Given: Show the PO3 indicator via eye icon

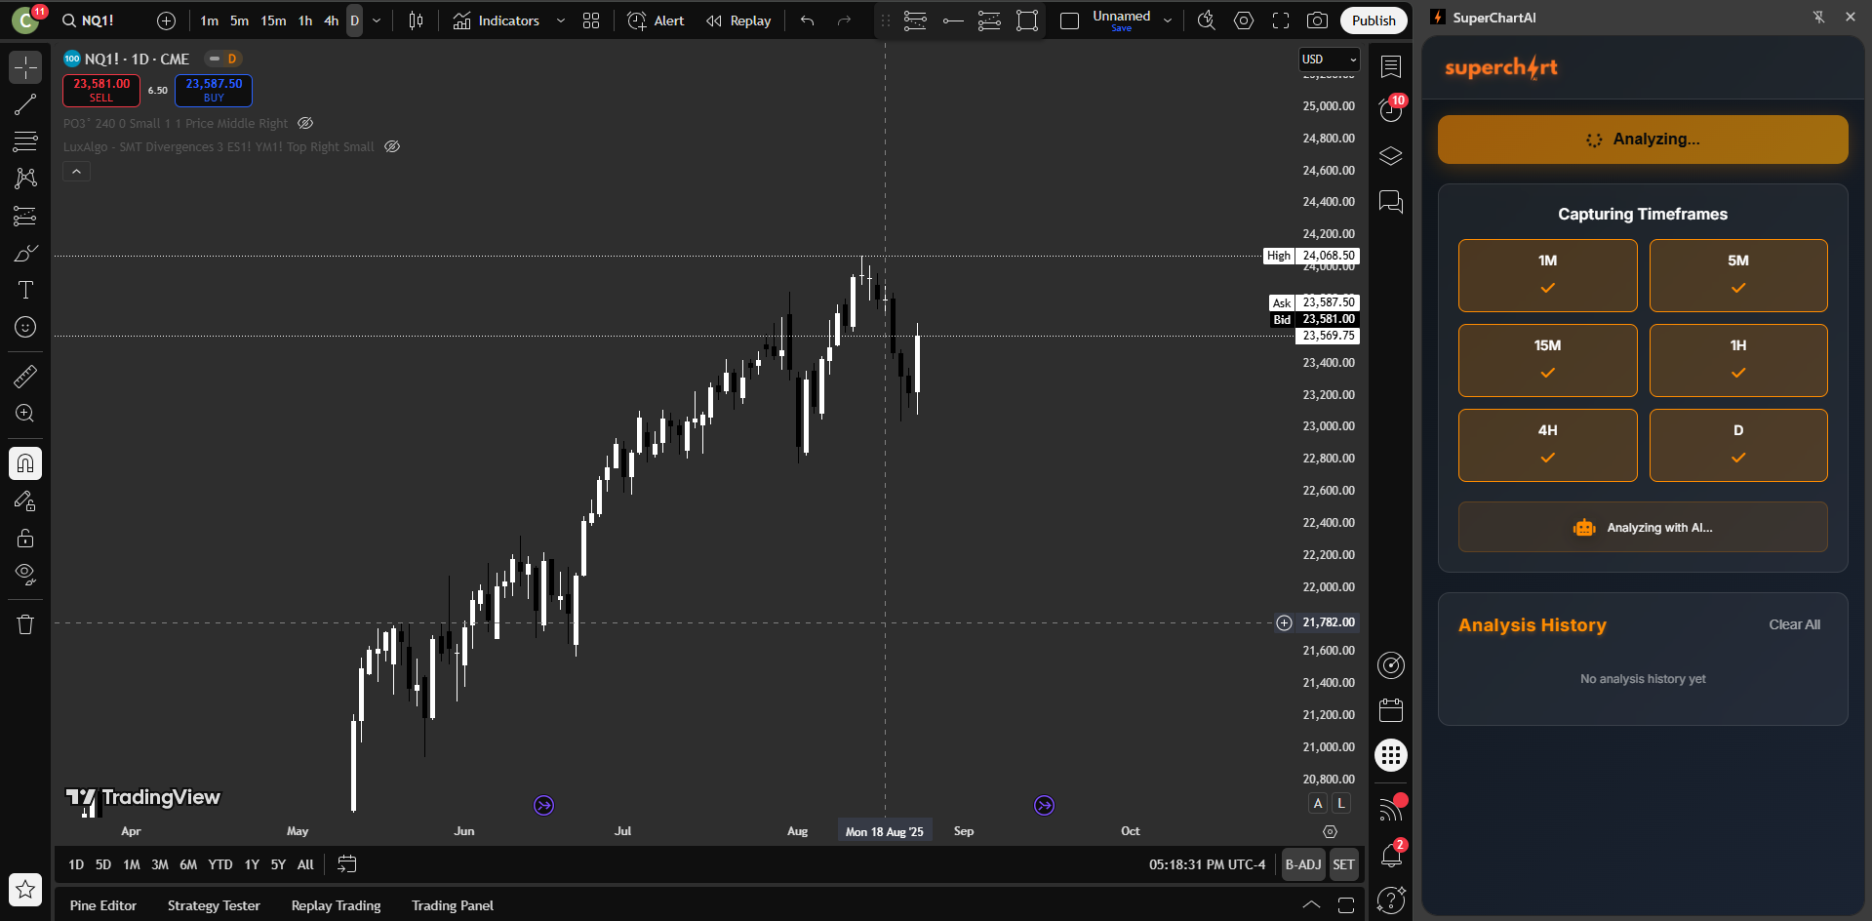Looking at the screenshot, I should (305, 123).
